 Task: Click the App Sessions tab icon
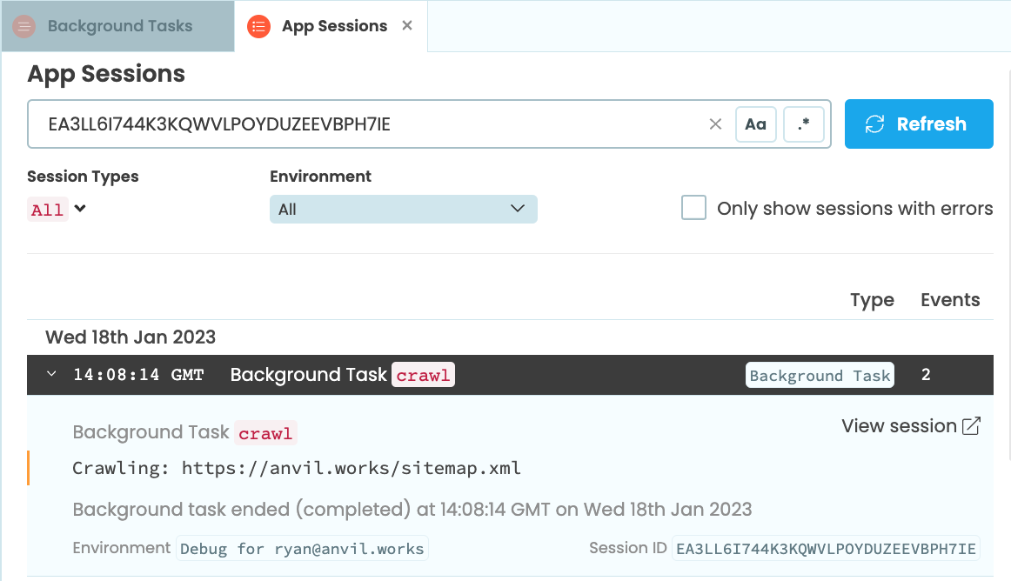(258, 26)
